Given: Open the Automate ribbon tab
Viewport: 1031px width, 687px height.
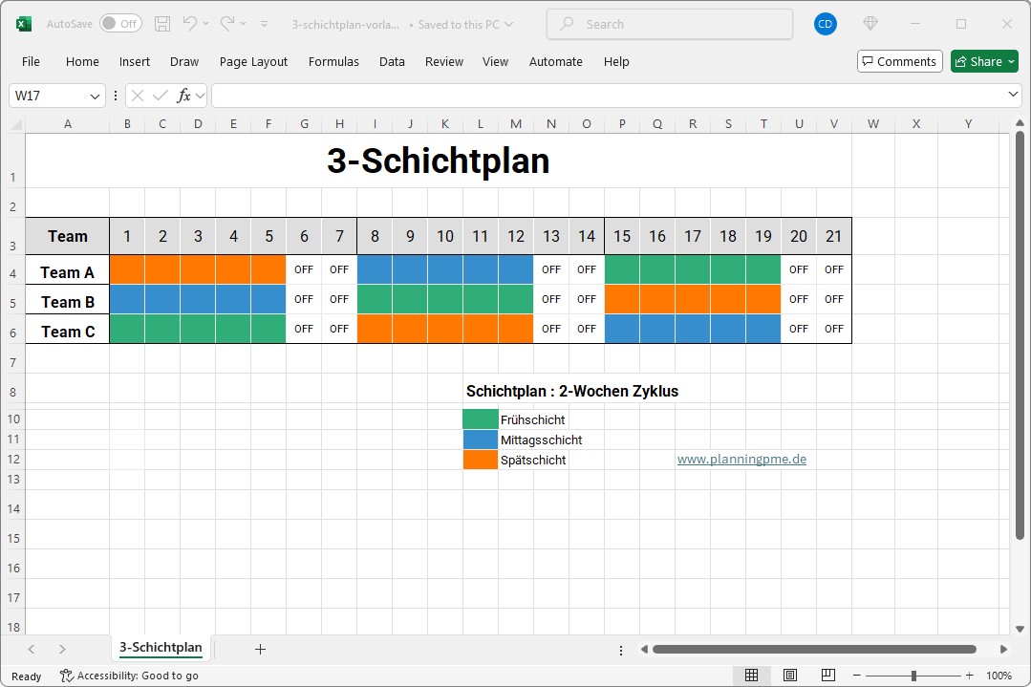Looking at the screenshot, I should click(x=555, y=61).
